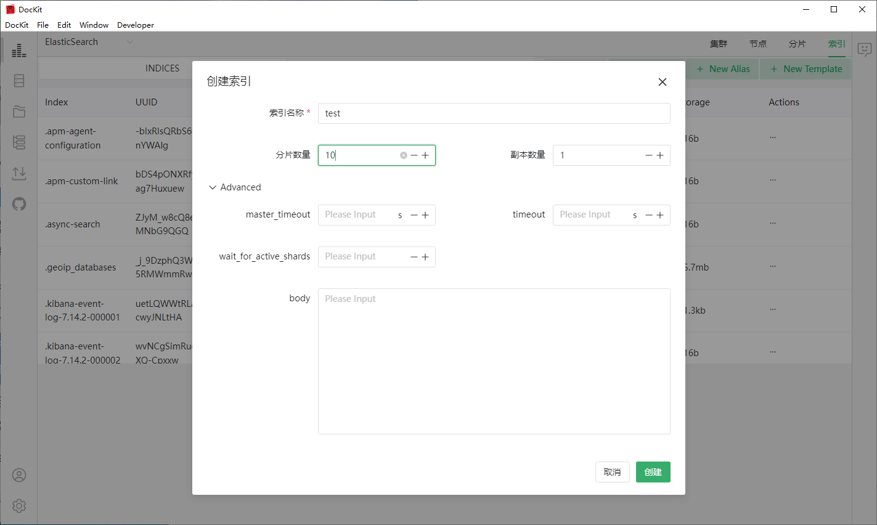Open actions menu for .async-search row

tap(773, 224)
